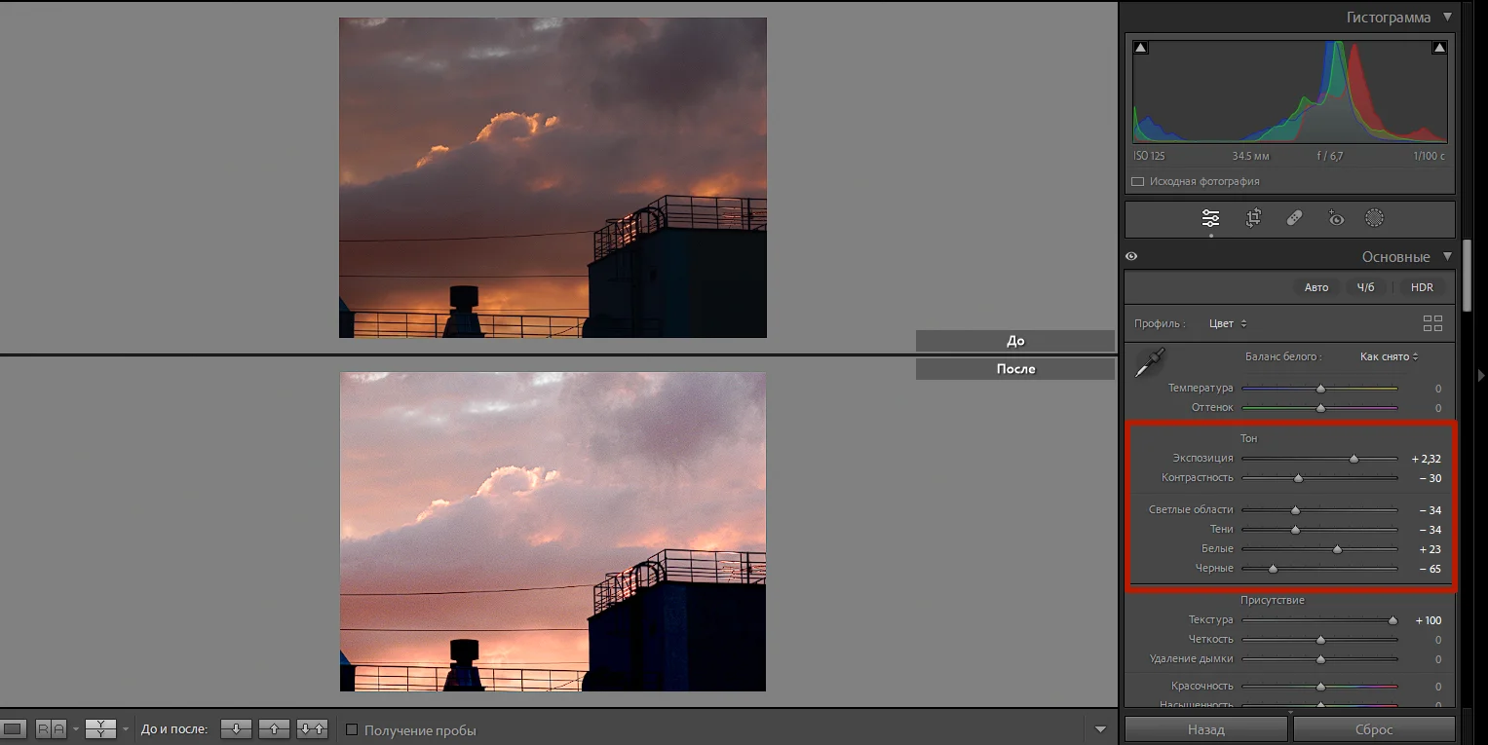Swap Before and After settings

click(x=312, y=728)
